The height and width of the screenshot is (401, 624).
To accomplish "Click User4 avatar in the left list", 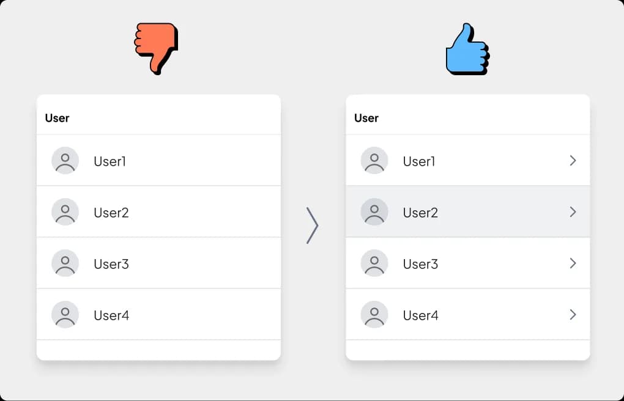I will [65, 314].
